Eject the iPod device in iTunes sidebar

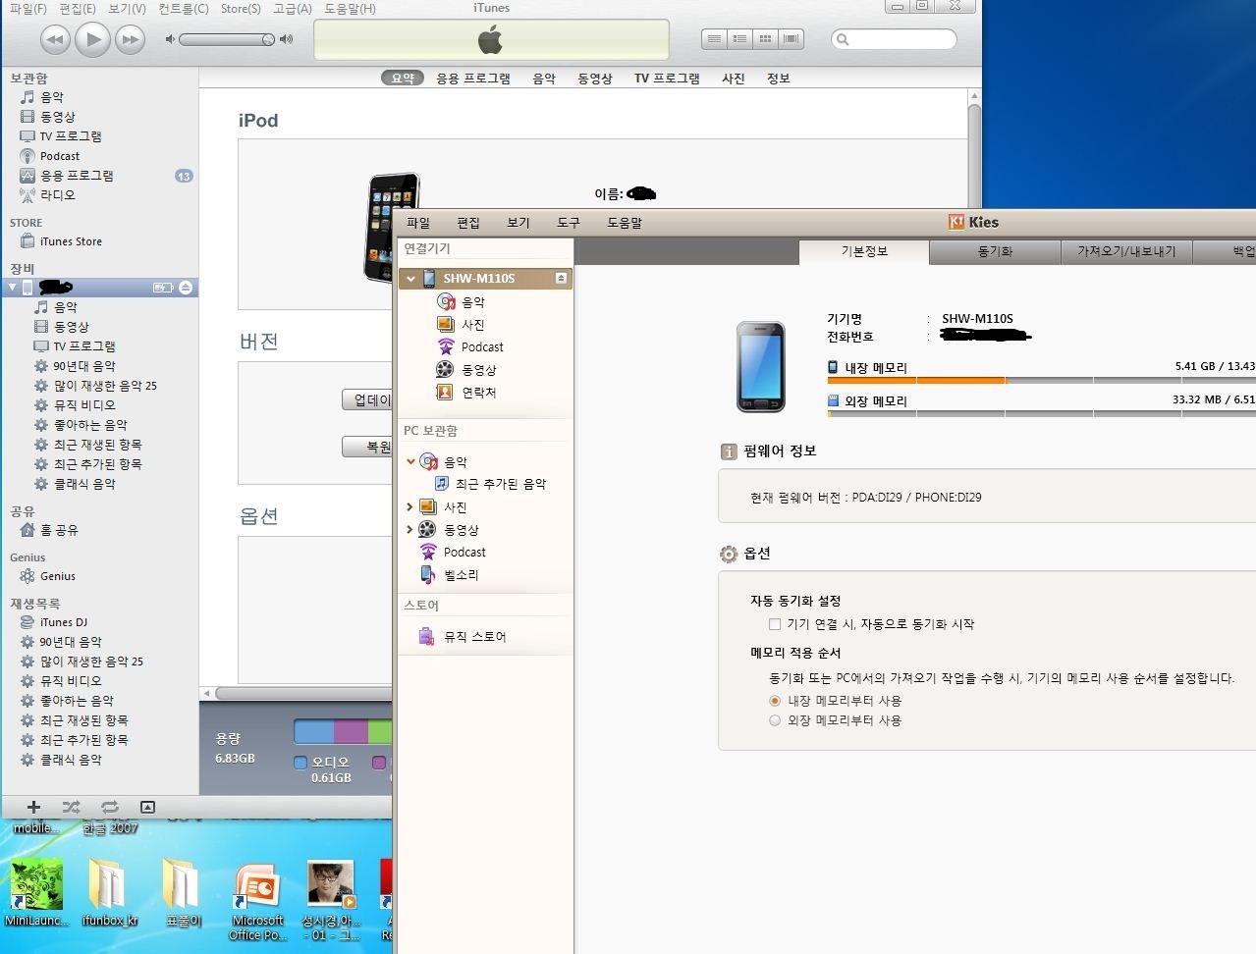(x=186, y=288)
